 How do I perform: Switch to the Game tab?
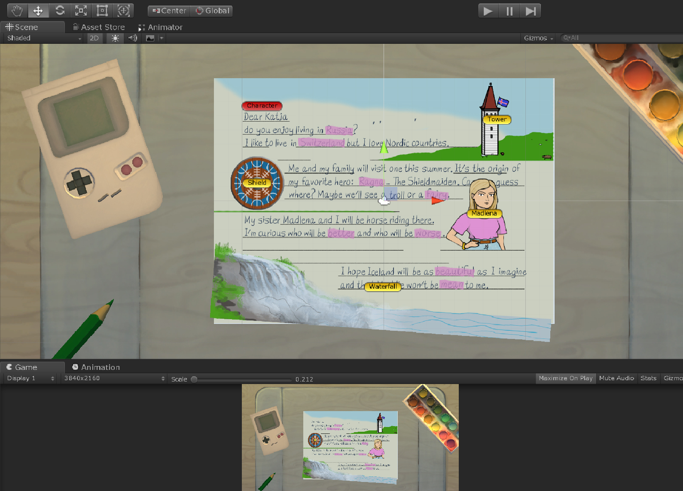point(32,367)
